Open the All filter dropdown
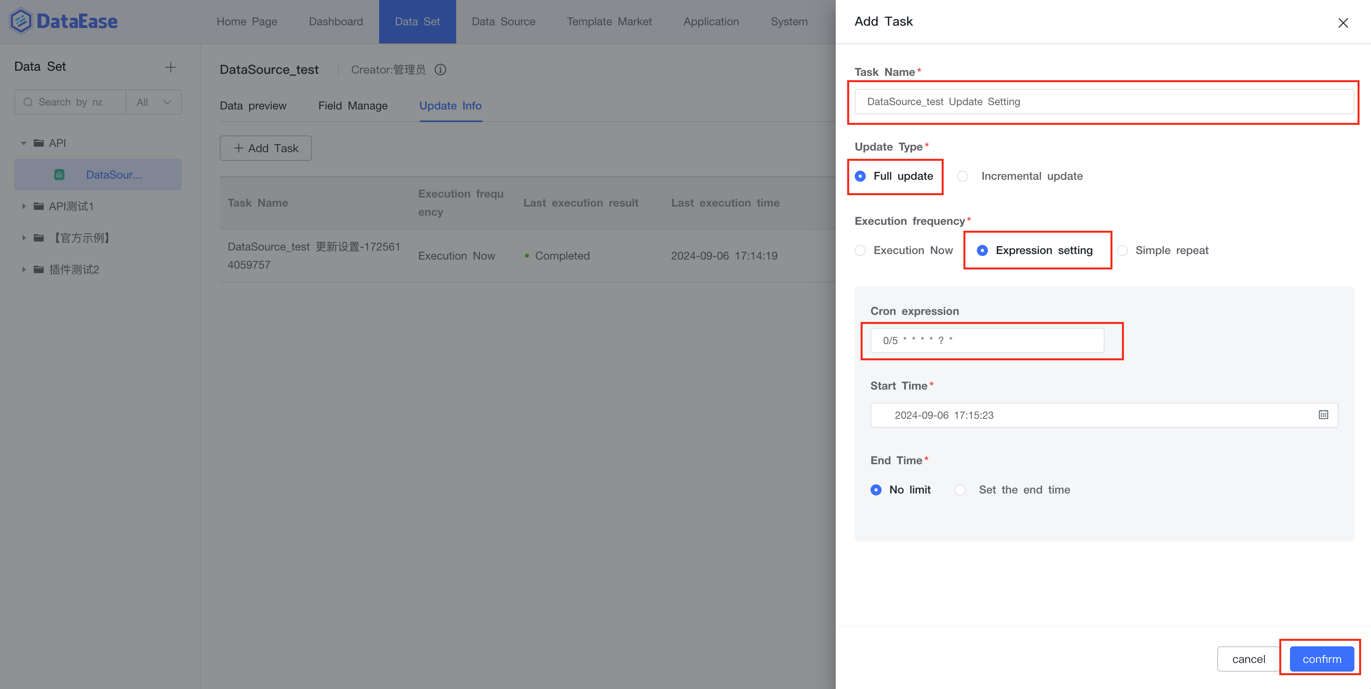This screenshot has height=689, width=1371. (x=154, y=102)
